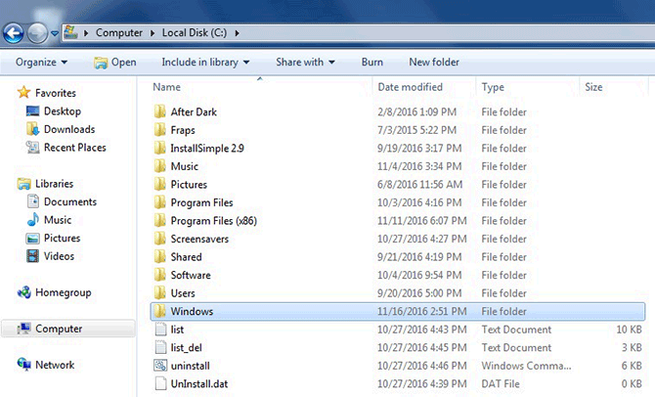Select the After Dark folder icon
The width and height of the screenshot is (655, 397).
click(x=159, y=112)
